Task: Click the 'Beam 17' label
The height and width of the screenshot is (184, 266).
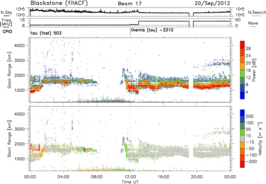Action: point(130,4)
